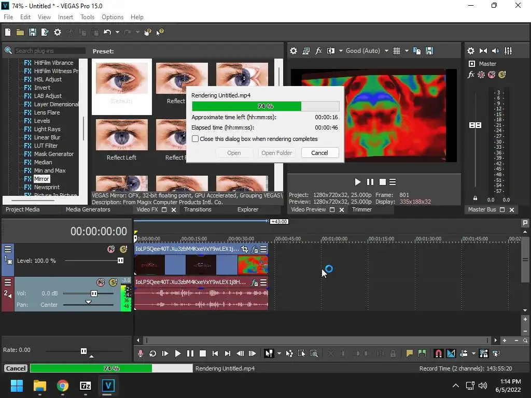Toggle Dim Output in Master Bus

[x=495, y=51]
